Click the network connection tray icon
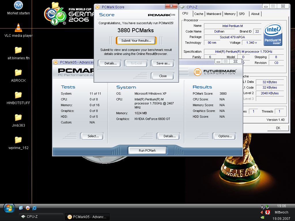Image resolution: width=295 pixels, height=221 pixels. tap(267, 207)
